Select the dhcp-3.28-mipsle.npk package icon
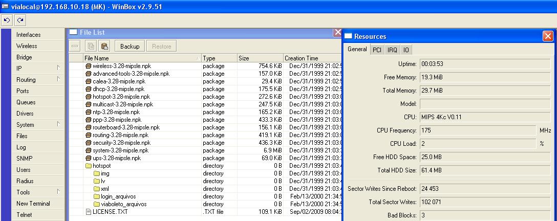Screen dimensions: 557x221 (89, 89)
